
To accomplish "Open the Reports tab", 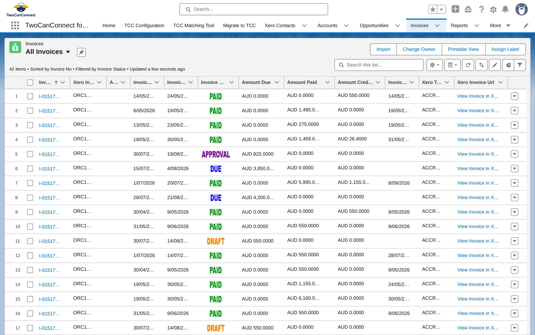I will [x=459, y=25].
